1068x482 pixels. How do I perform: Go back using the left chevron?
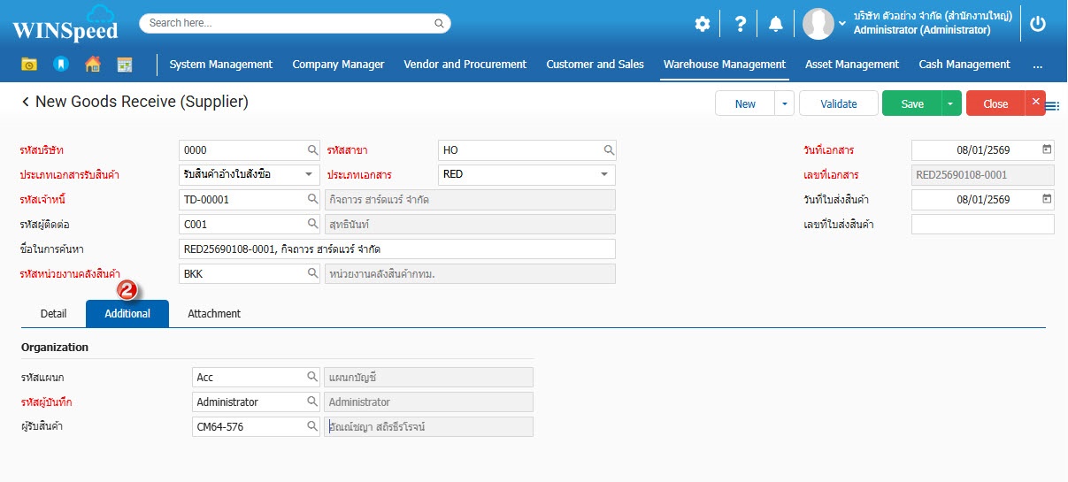pyautogui.click(x=26, y=103)
